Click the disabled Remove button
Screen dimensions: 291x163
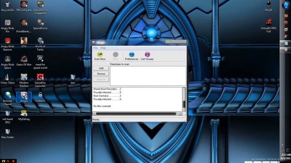tap(101, 79)
